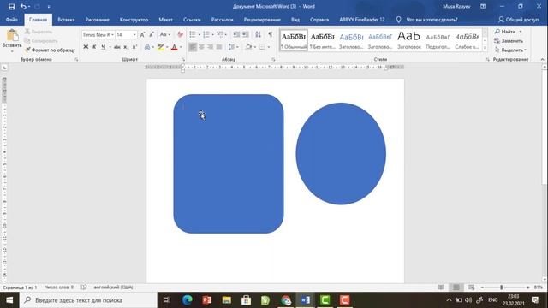548x308 pixels.
Task: Justify text alignment
Action: (219, 47)
